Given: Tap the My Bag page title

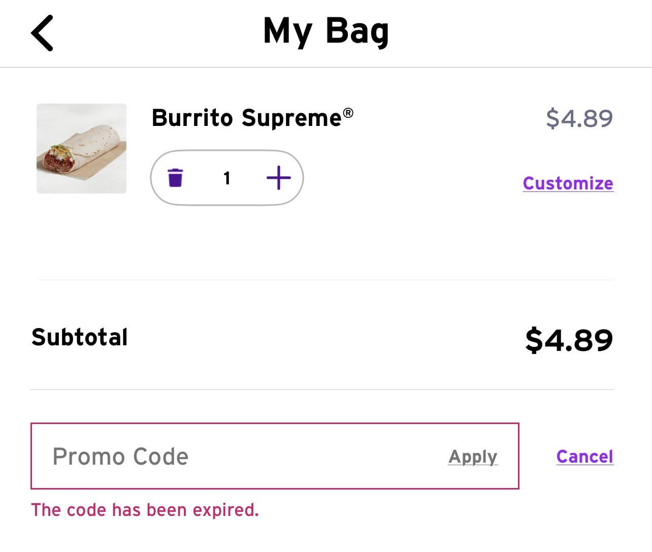Looking at the screenshot, I should [326, 31].
